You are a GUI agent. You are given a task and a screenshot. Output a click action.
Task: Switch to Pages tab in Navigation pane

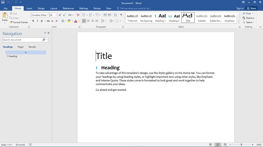coord(20,47)
